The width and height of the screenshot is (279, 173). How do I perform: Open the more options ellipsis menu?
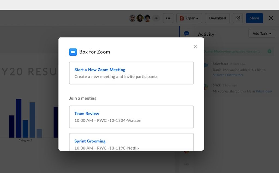pyautogui.click(x=168, y=18)
